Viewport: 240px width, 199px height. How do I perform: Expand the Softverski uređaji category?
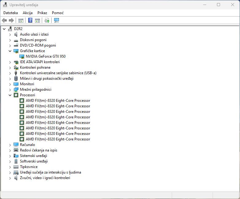click(x=10, y=162)
